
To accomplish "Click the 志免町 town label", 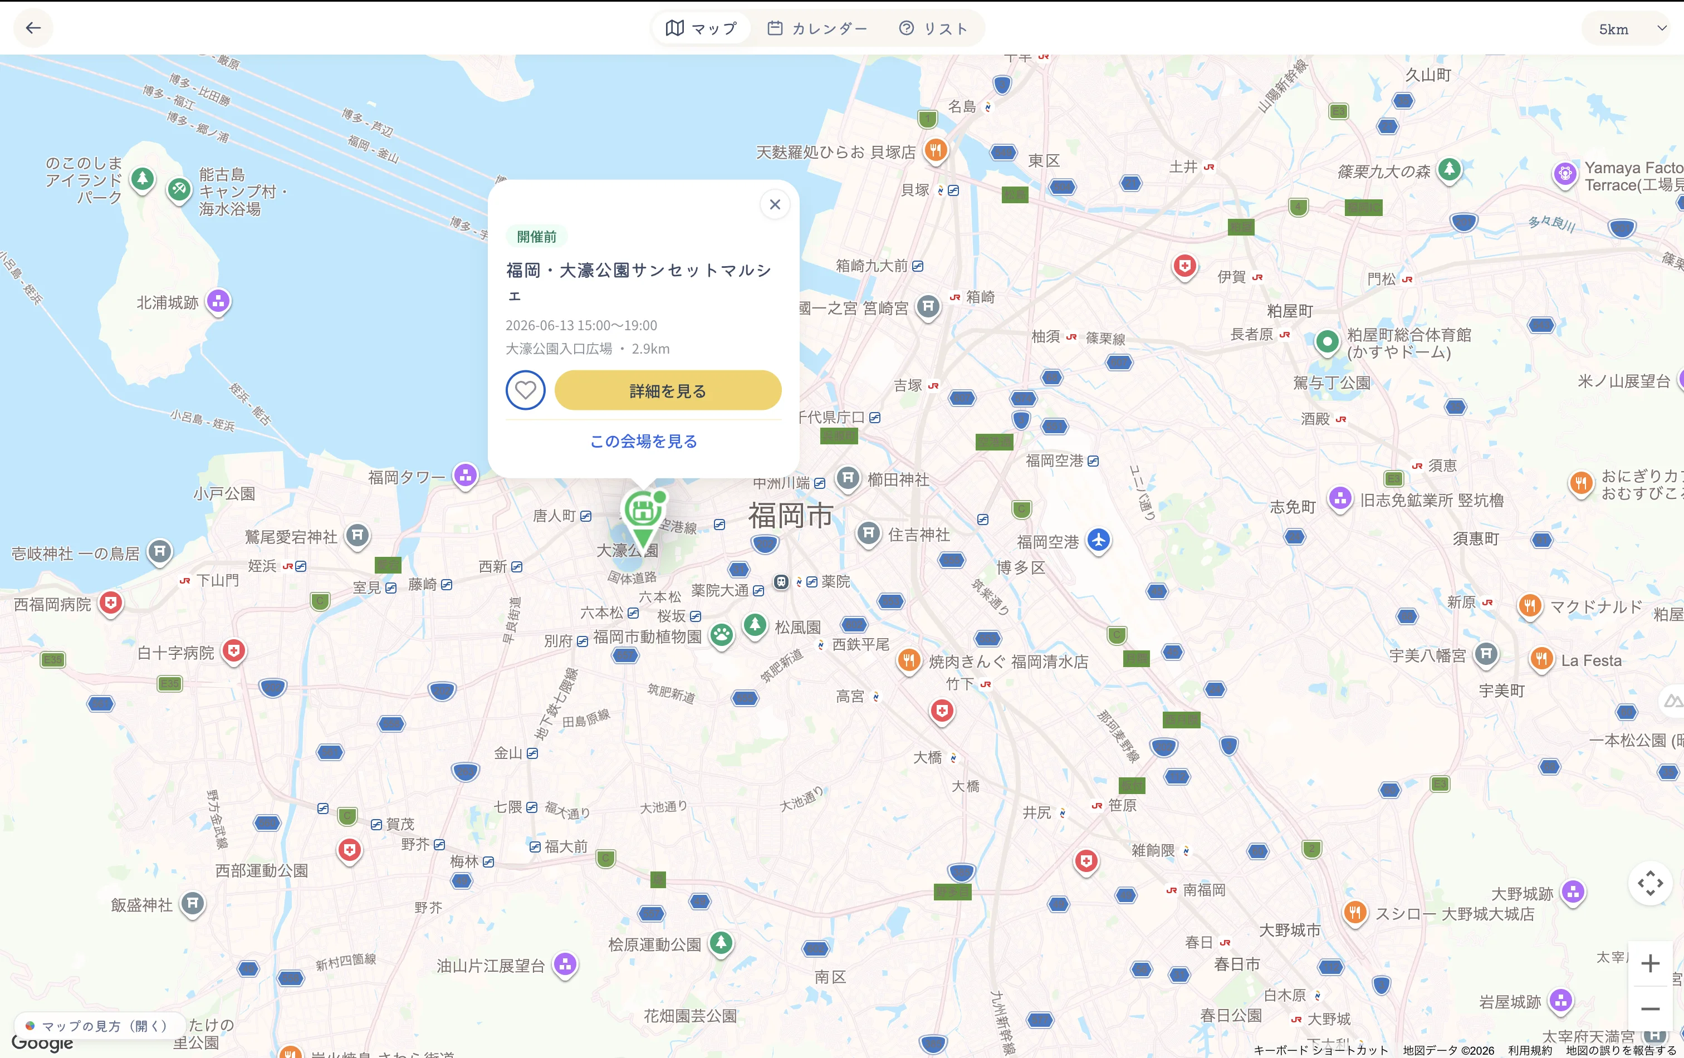I will [1293, 506].
